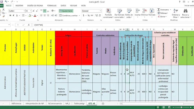Apply bold with the N button
194x109 pixels.
(x=10, y=15)
